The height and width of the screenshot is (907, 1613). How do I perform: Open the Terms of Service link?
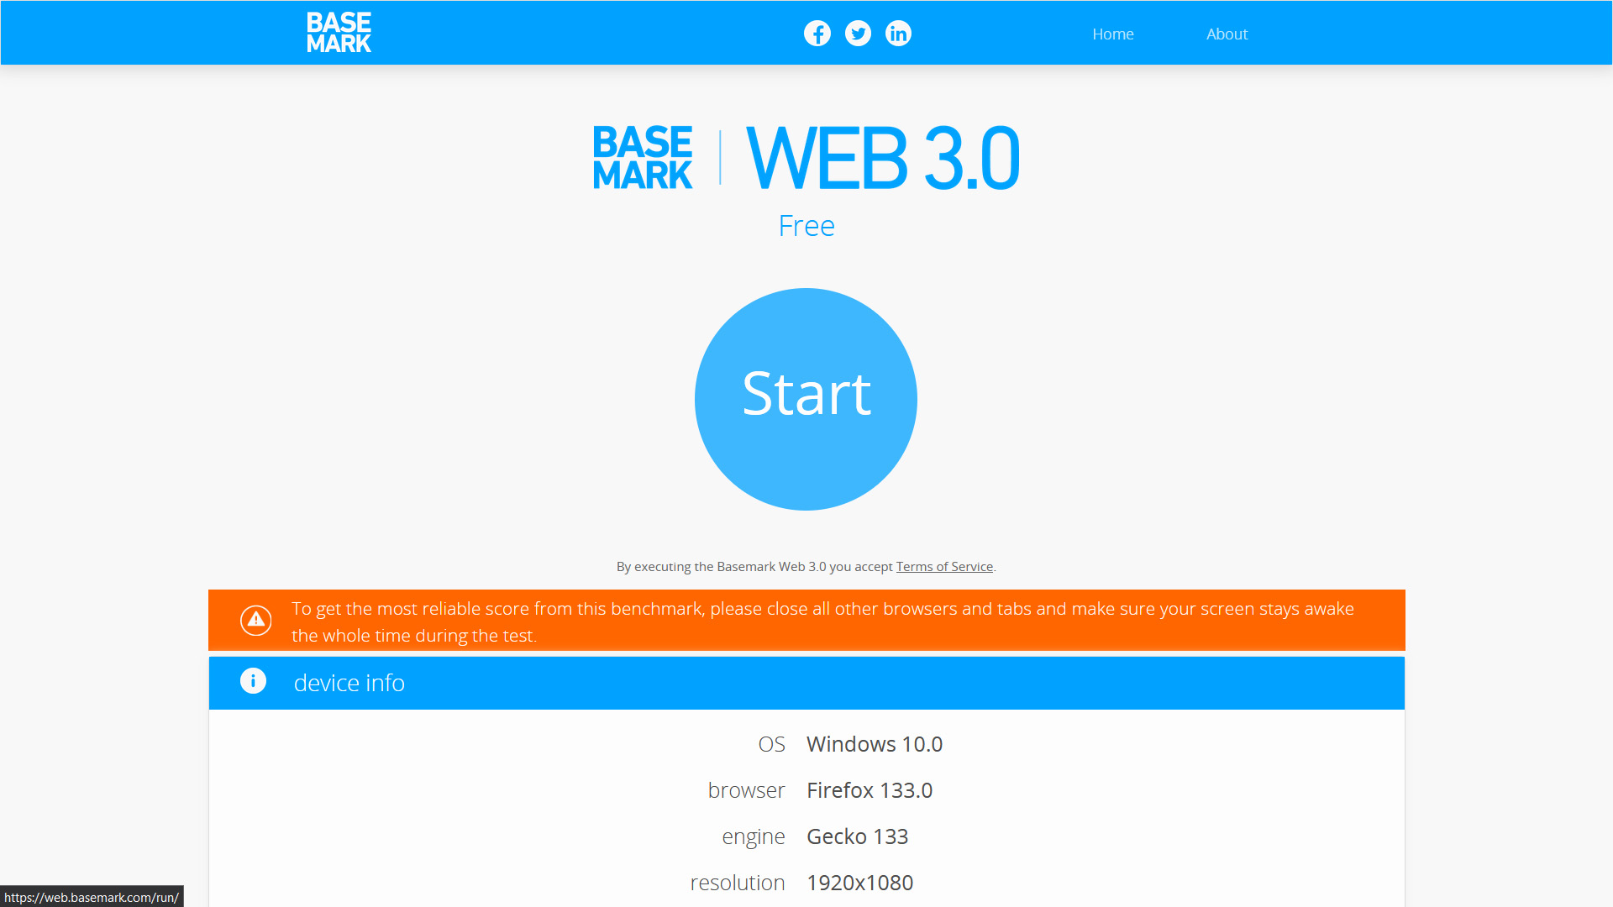click(944, 567)
